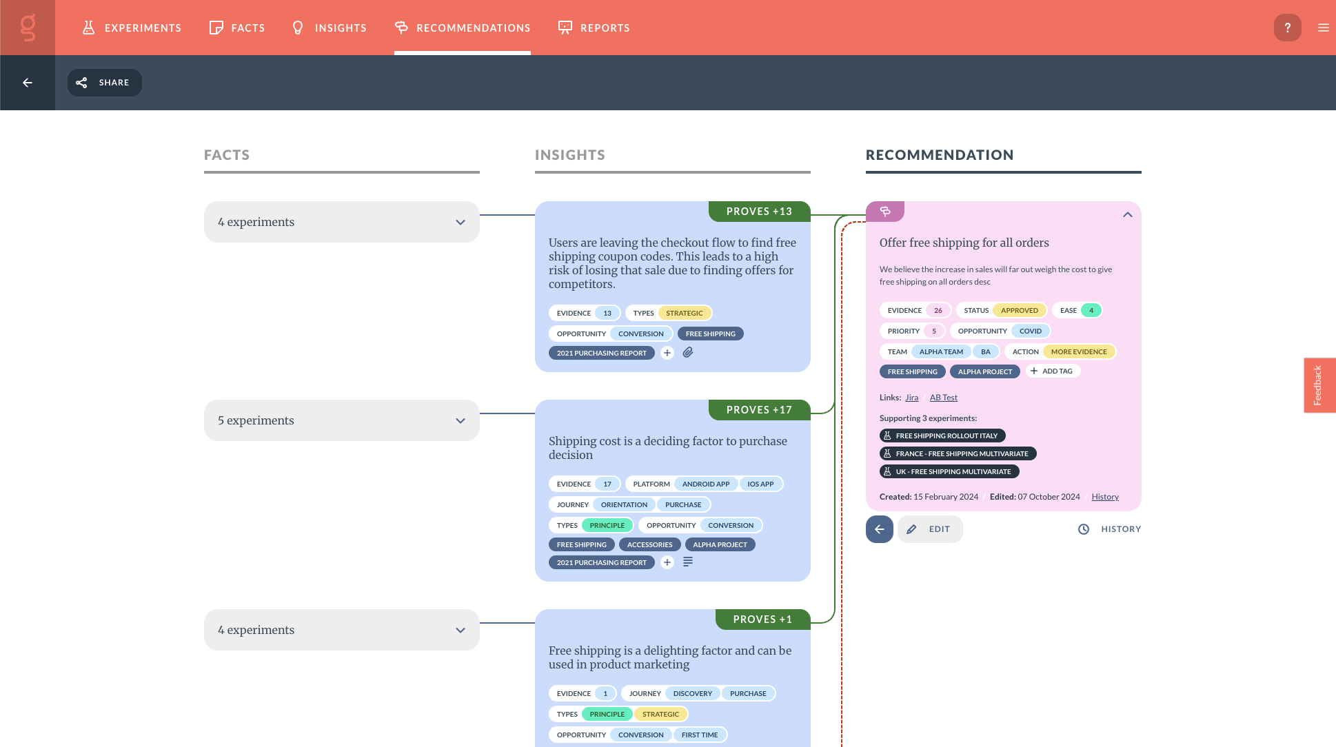The width and height of the screenshot is (1336, 747).
Task: Click the blue back arrow beside Edit
Action: (x=880, y=529)
